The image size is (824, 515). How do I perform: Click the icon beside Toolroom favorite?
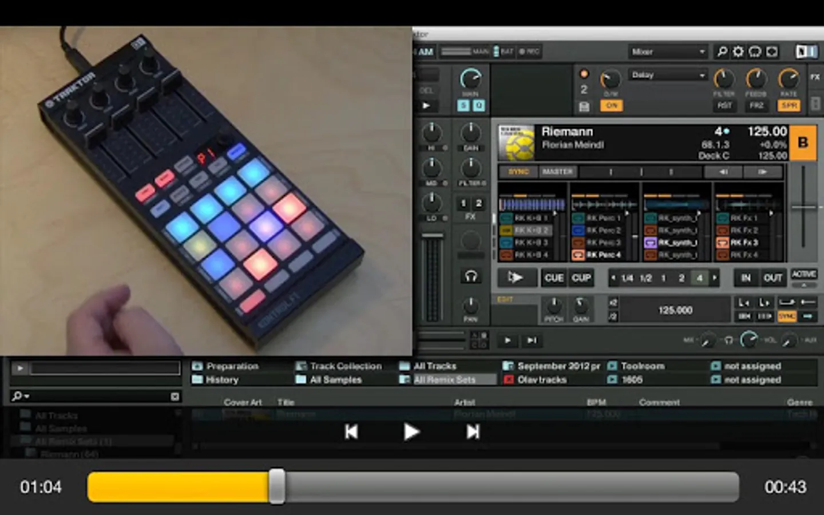612,366
